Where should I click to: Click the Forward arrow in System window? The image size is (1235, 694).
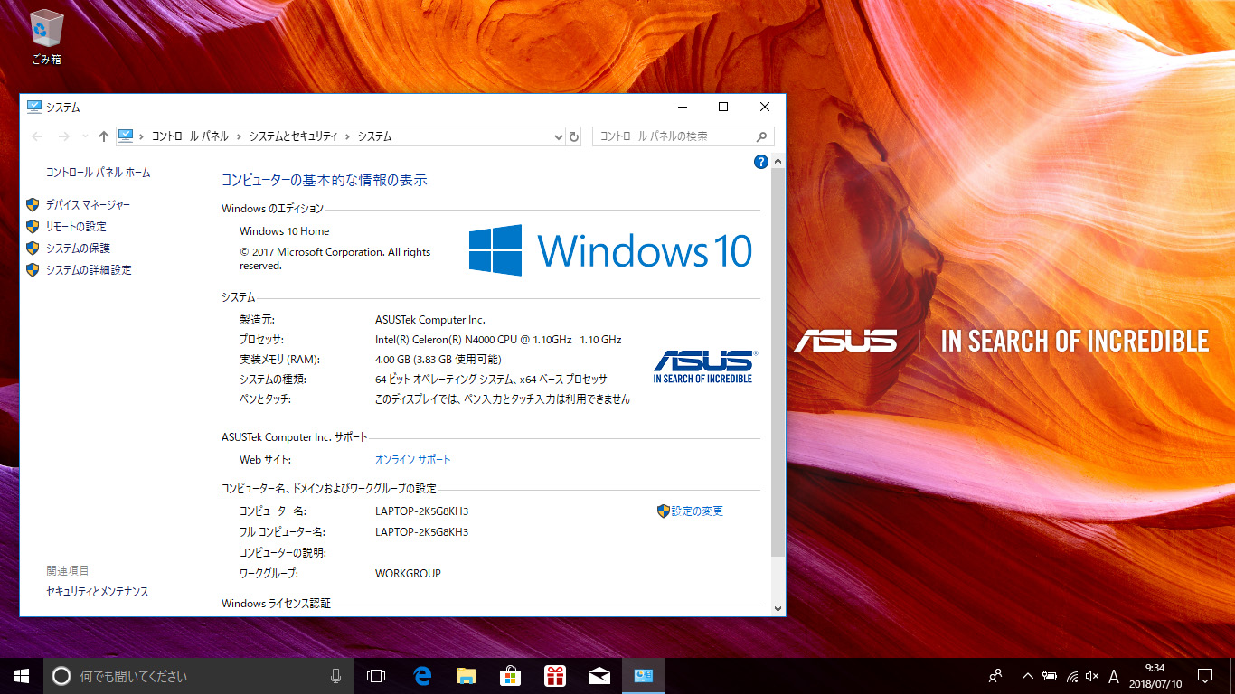63,136
